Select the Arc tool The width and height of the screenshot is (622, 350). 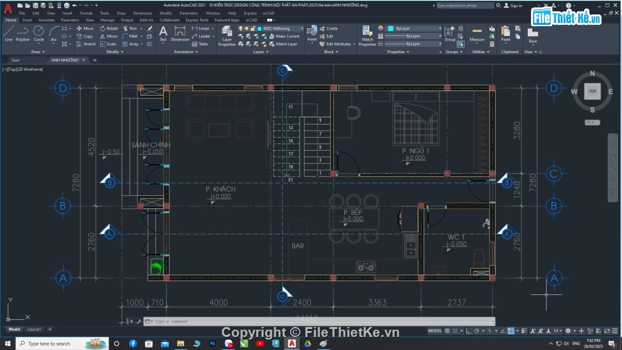54,34
